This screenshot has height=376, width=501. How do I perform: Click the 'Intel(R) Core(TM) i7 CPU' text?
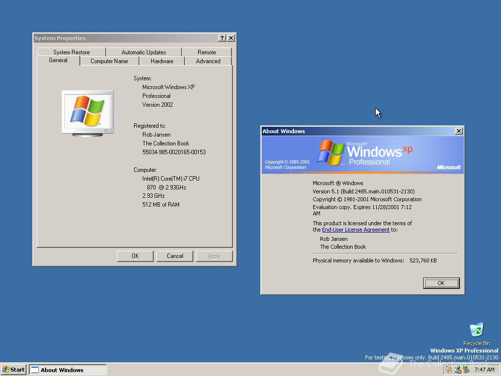coord(171,178)
